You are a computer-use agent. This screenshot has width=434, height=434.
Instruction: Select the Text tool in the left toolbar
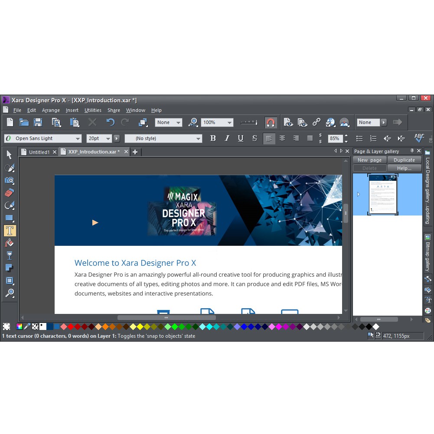click(9, 229)
